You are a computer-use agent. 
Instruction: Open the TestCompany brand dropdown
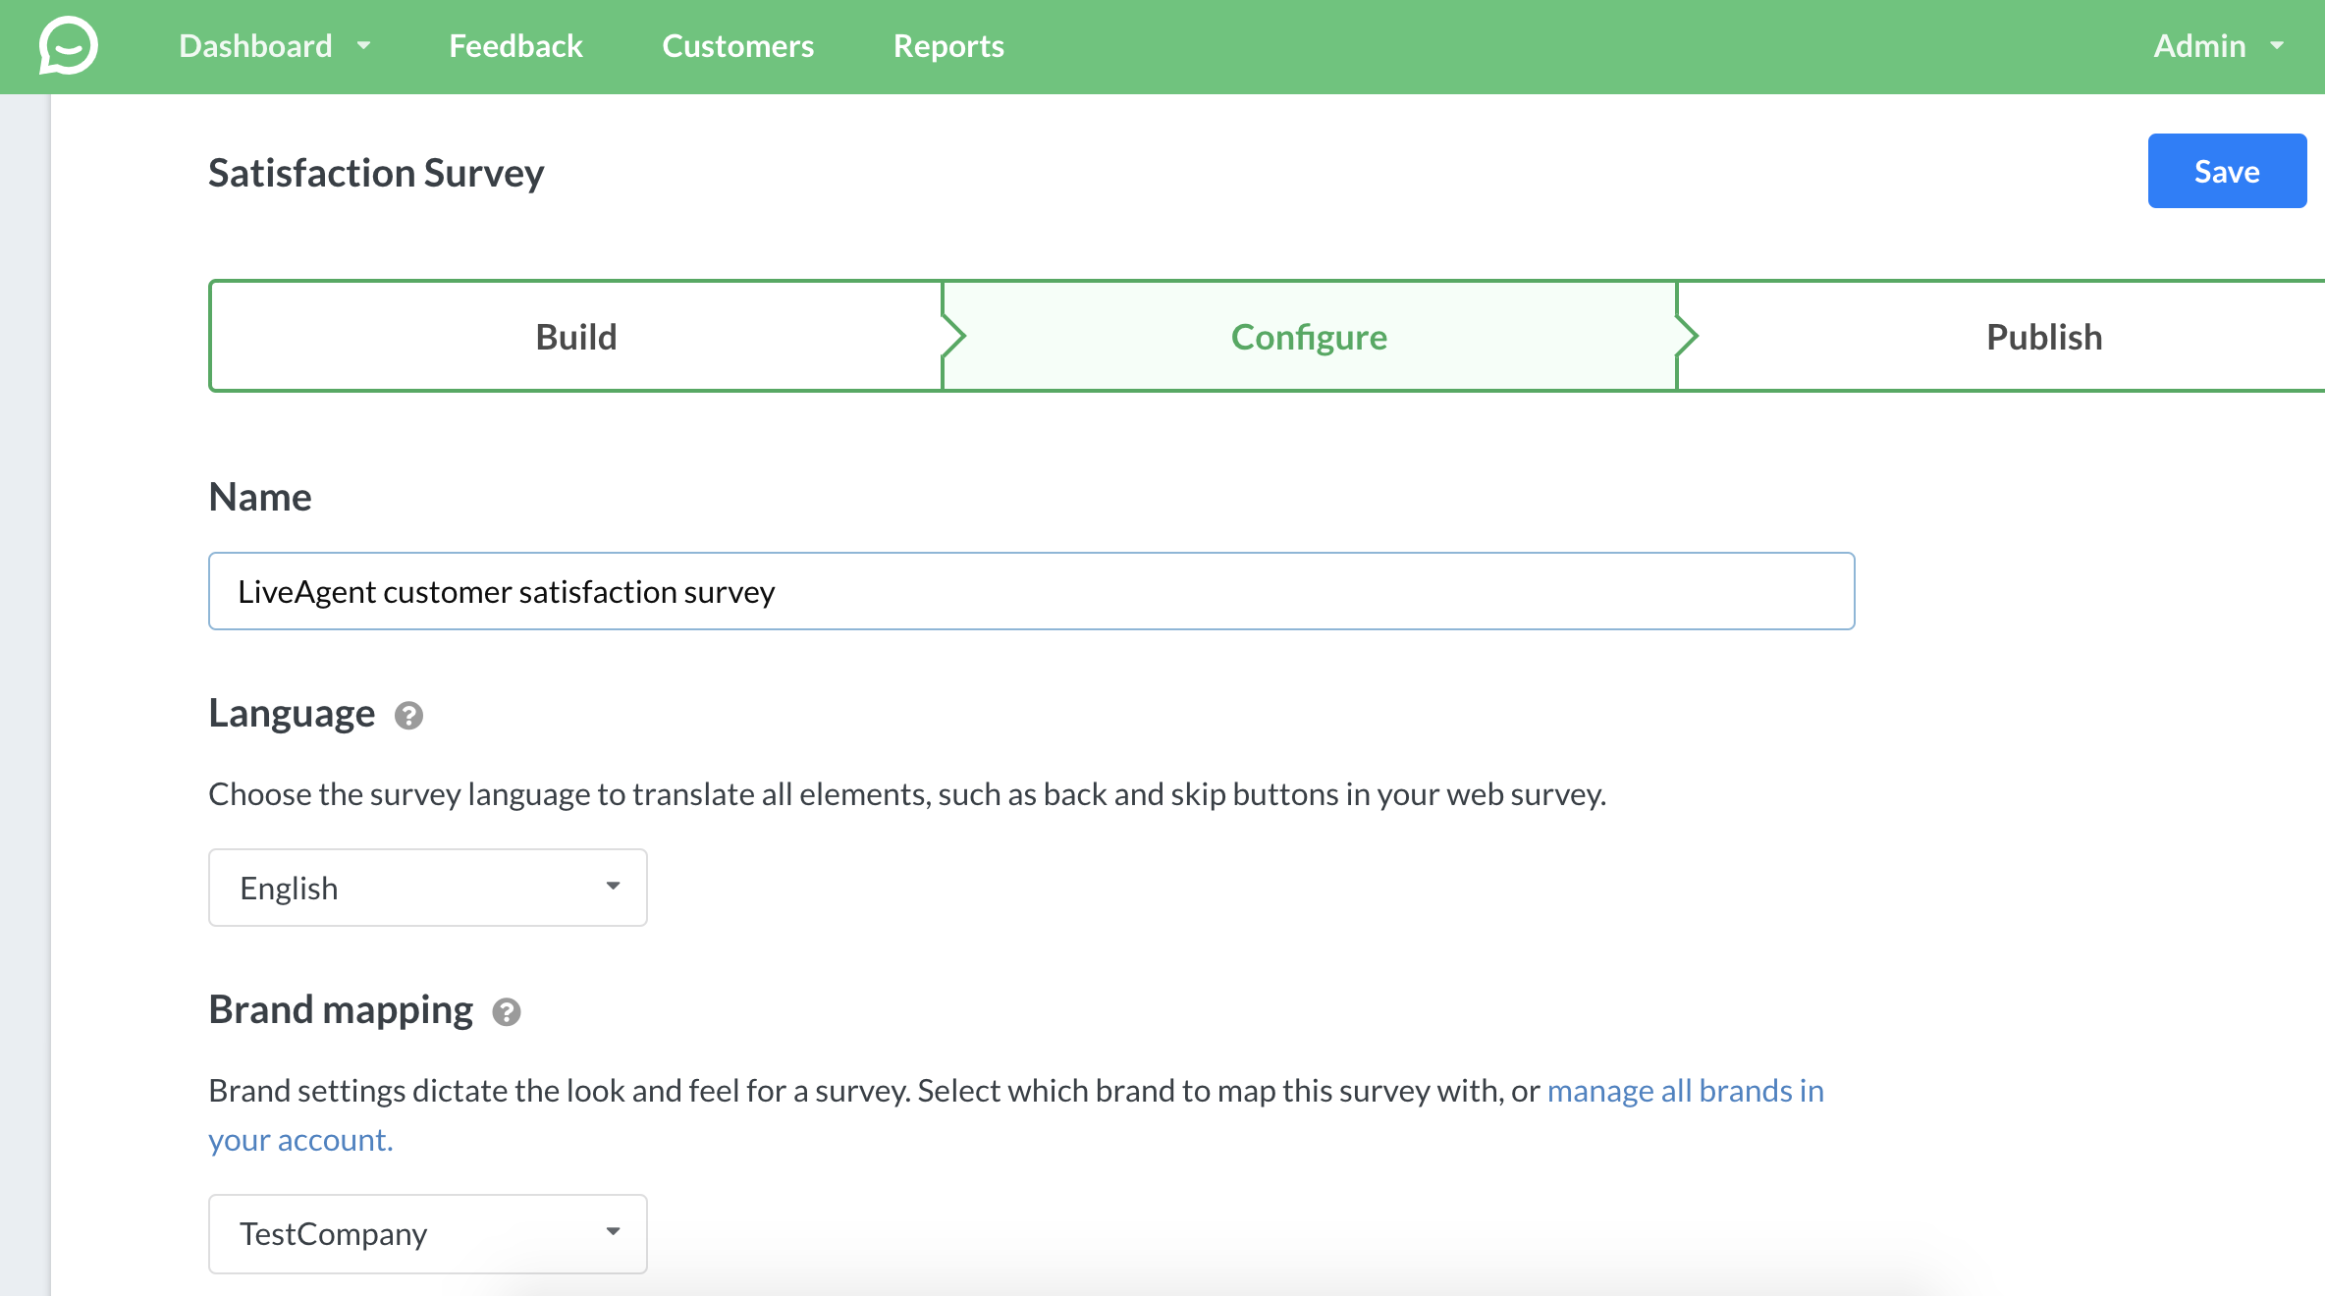point(427,1234)
